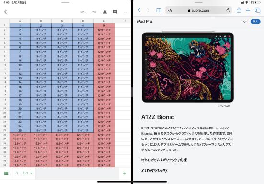Screen dimensions: 264x184
Task: Select row 33 header
Action: coord(4,165)
